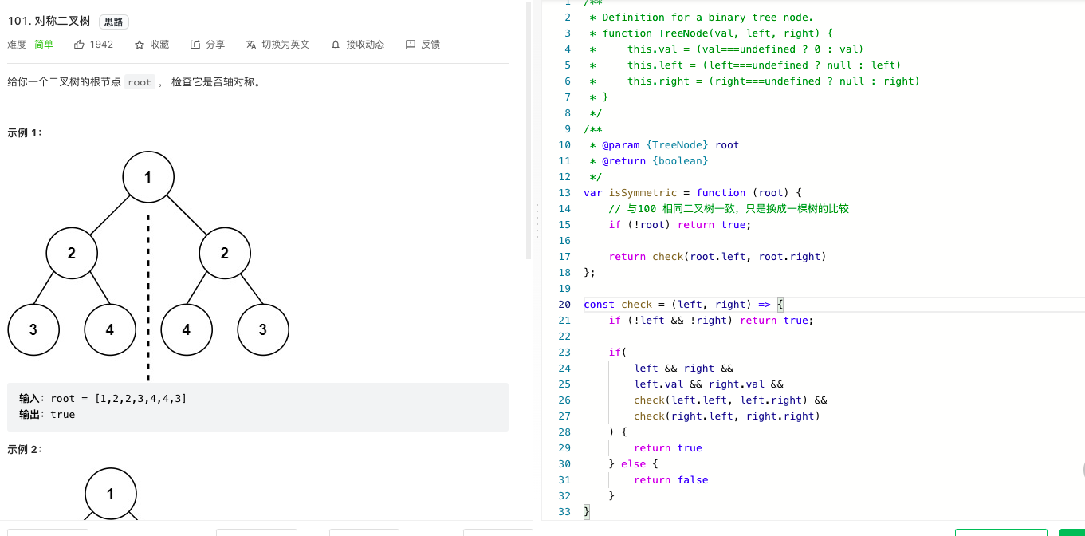Viewport: 1085px width, 536px height.
Task: Favorite the problem with the 收藏 star
Action: 140,45
